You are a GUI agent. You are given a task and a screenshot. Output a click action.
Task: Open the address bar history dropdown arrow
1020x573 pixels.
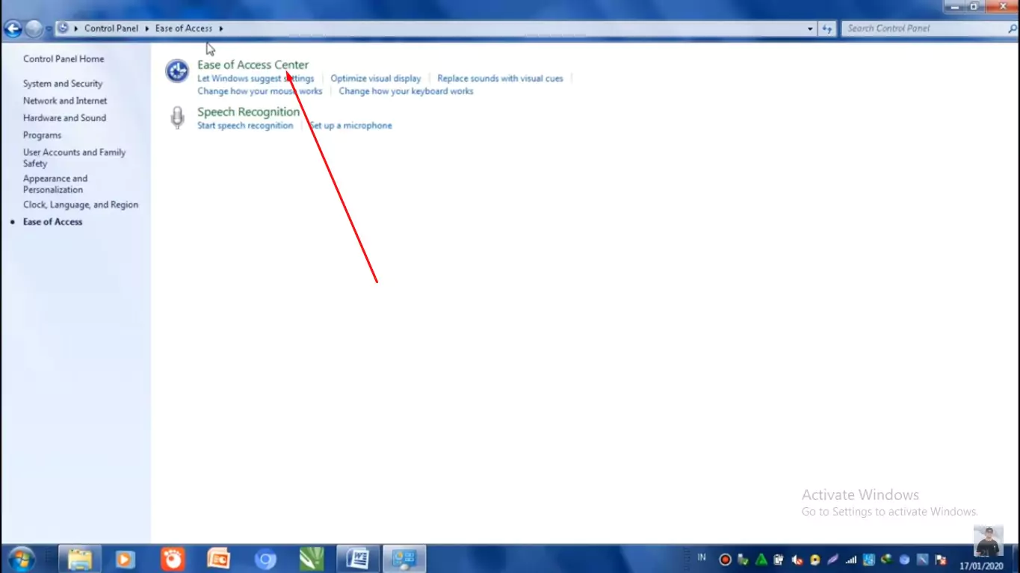[x=810, y=28]
